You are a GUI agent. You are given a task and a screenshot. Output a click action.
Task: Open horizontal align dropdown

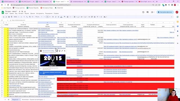coord(75,17)
